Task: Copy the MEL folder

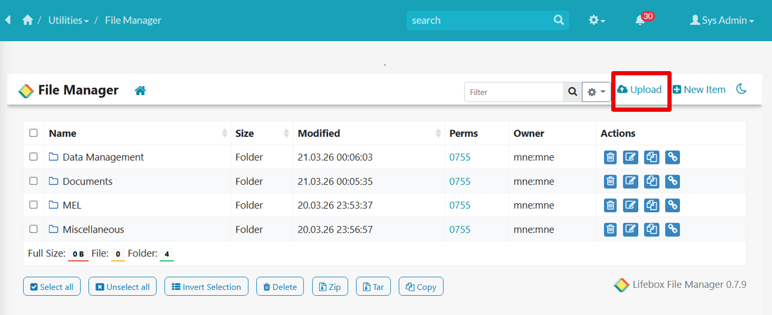Action: [x=652, y=205]
